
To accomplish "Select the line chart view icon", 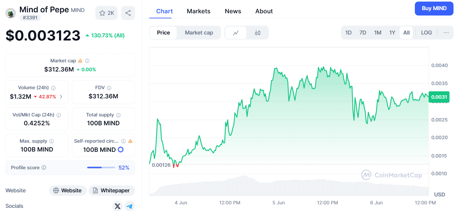I will click(x=236, y=33).
